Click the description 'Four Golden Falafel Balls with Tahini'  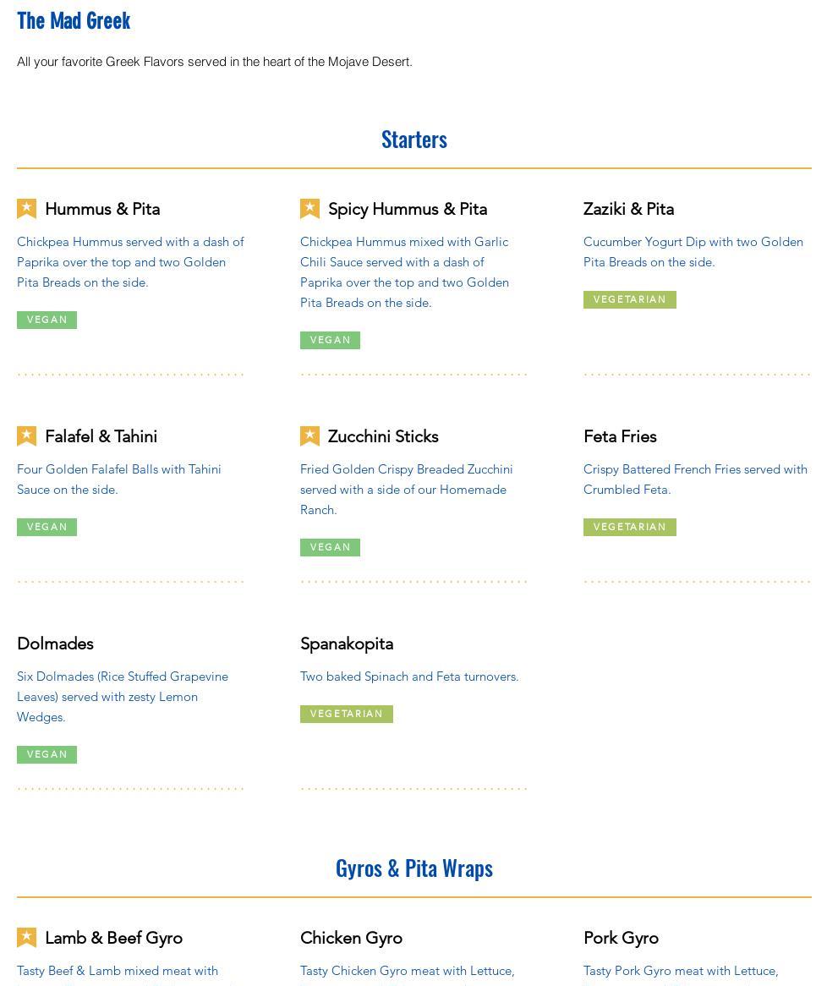pos(119,469)
